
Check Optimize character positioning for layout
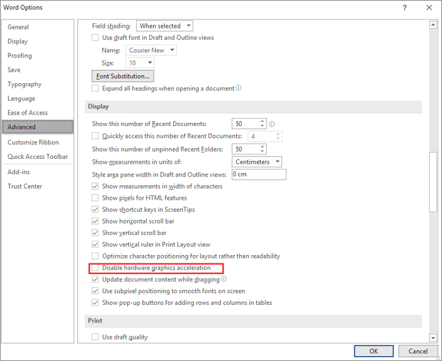coord(95,256)
